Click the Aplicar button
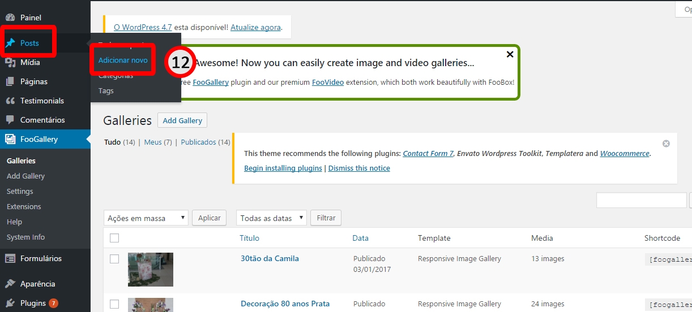 tap(209, 218)
